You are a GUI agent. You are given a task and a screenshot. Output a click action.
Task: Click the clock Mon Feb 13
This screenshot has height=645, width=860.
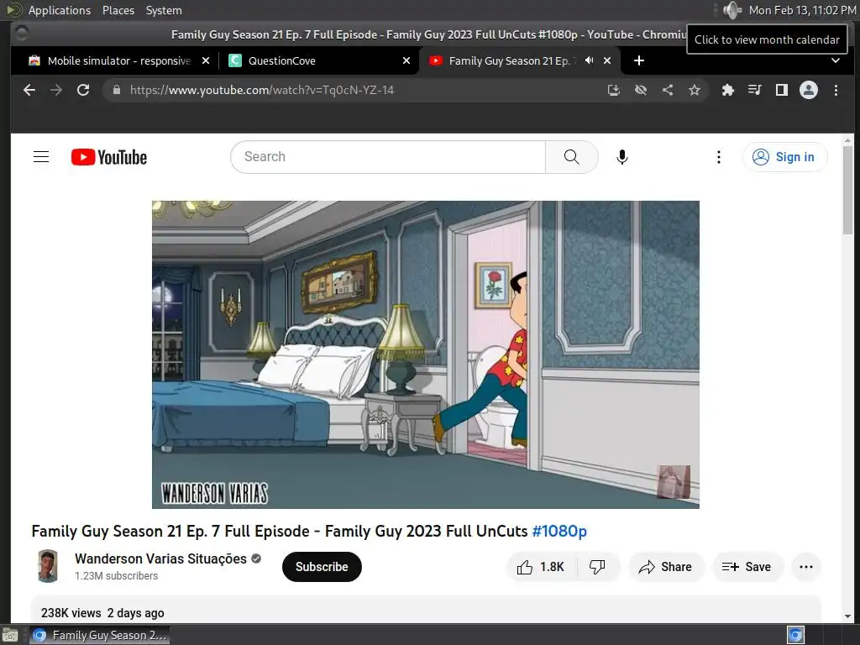click(802, 10)
